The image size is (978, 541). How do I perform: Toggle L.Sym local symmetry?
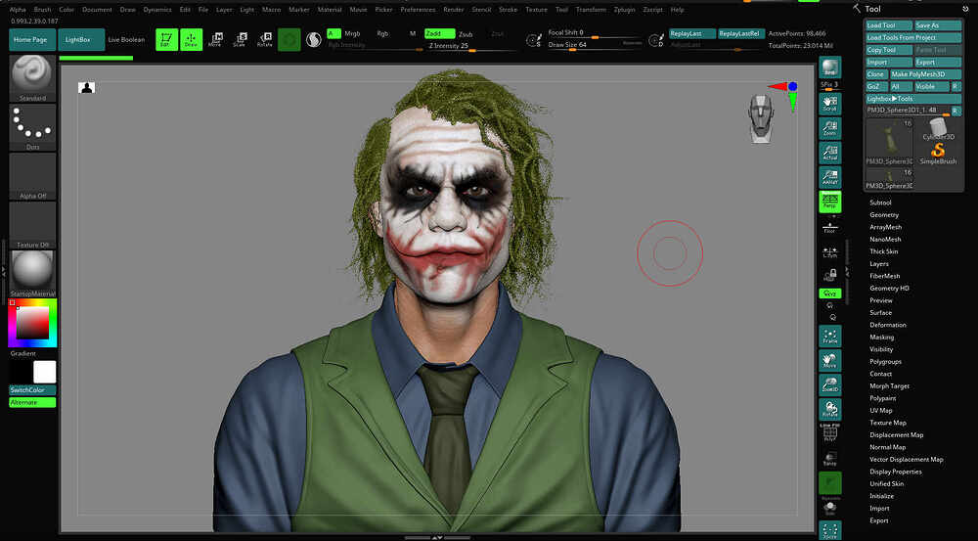pyautogui.click(x=829, y=251)
